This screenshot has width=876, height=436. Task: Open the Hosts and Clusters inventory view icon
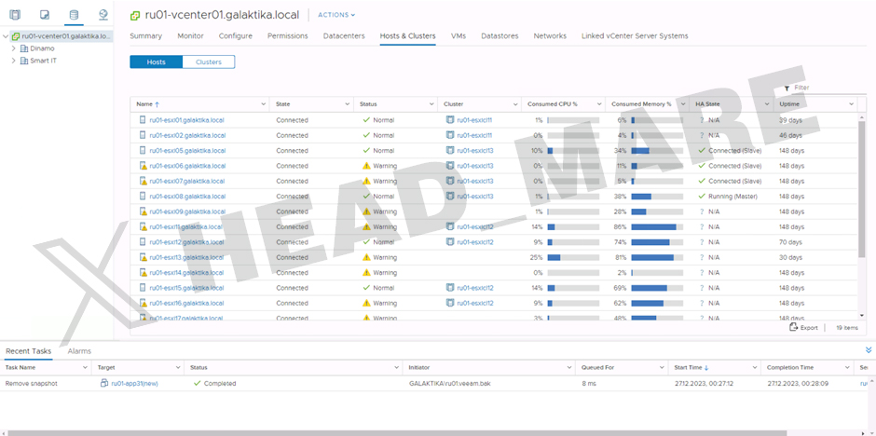[17, 15]
